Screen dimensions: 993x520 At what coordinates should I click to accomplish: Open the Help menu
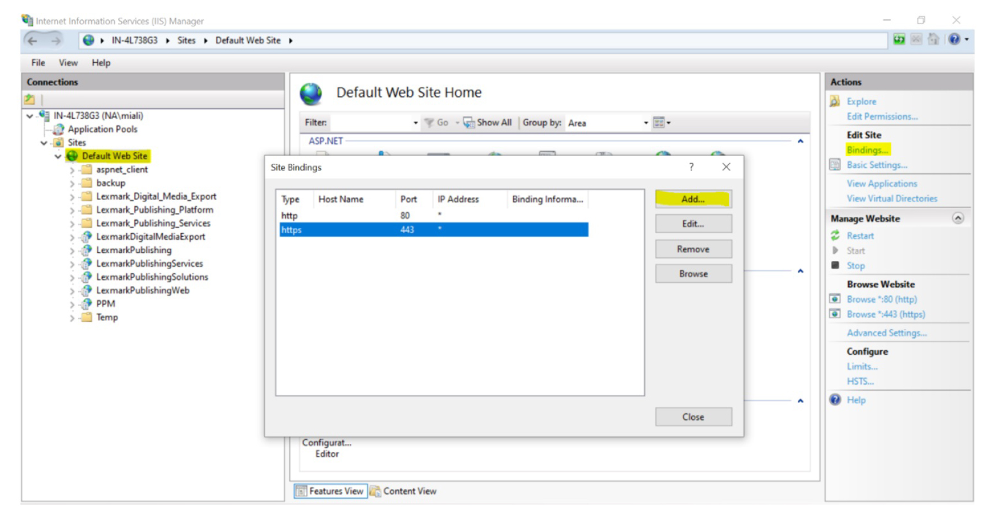coord(101,63)
